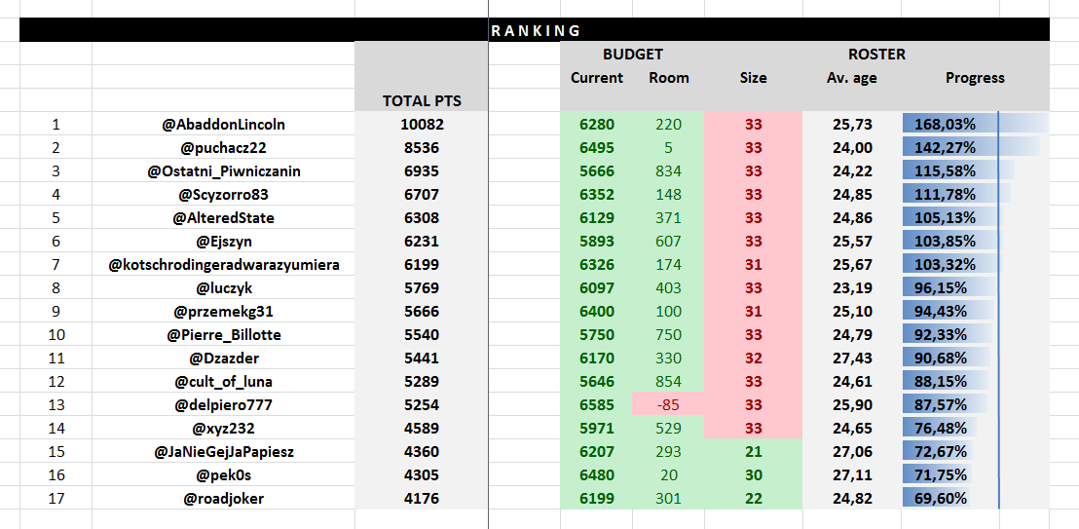The height and width of the screenshot is (529, 1079).
Task: Select the @roadjoker name cell
Action: tap(224, 499)
